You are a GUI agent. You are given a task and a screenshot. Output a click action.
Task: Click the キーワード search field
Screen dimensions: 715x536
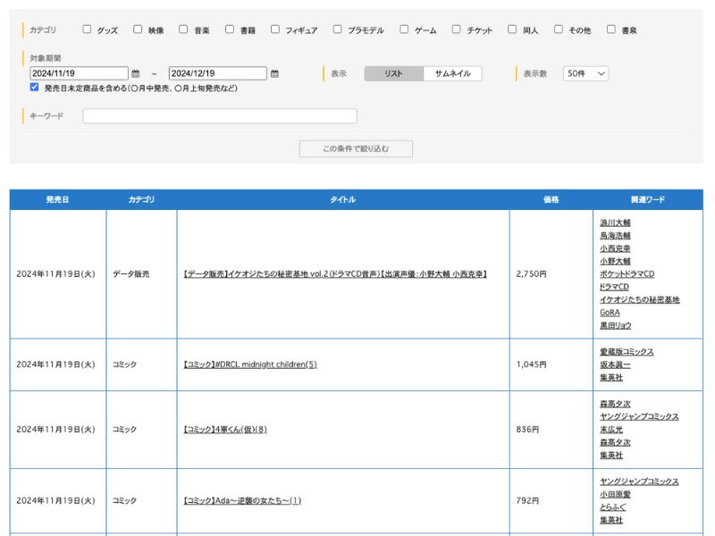coord(220,116)
